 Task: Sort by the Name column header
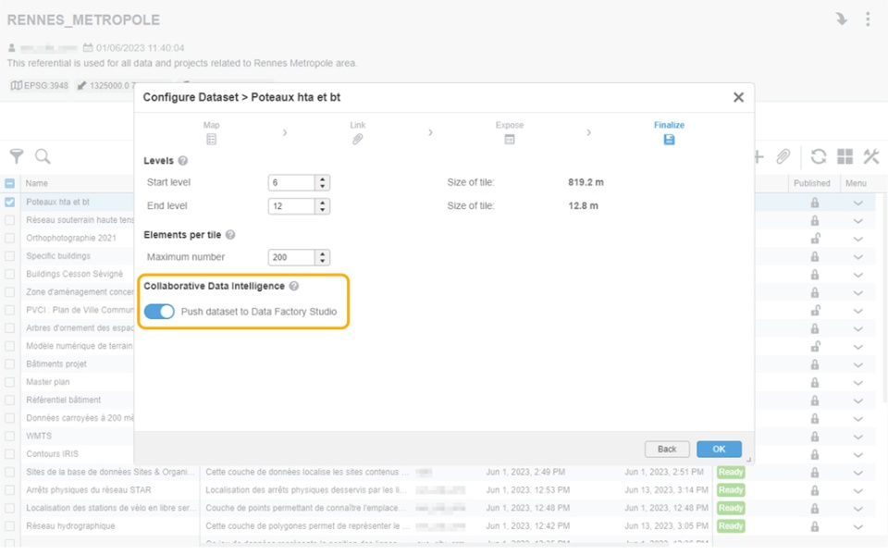point(37,183)
